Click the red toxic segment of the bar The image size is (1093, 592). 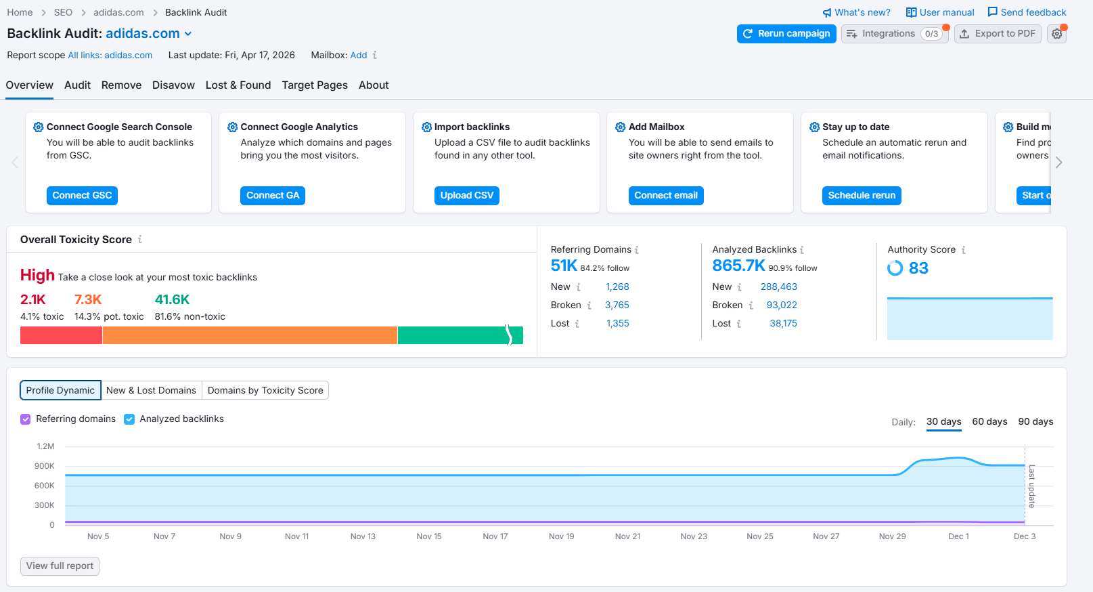tap(61, 335)
